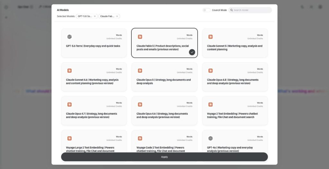Focus the Search model input field
The height and width of the screenshot is (169, 329).
(250, 10)
